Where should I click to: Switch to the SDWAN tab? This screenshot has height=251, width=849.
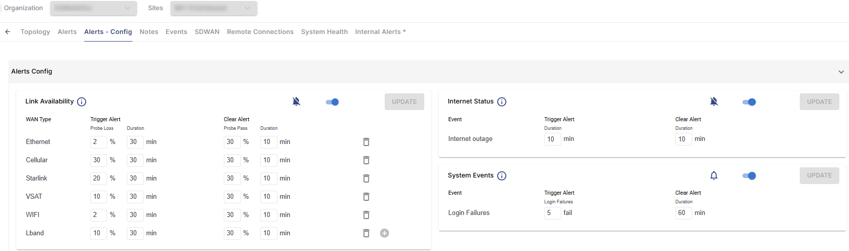point(207,31)
